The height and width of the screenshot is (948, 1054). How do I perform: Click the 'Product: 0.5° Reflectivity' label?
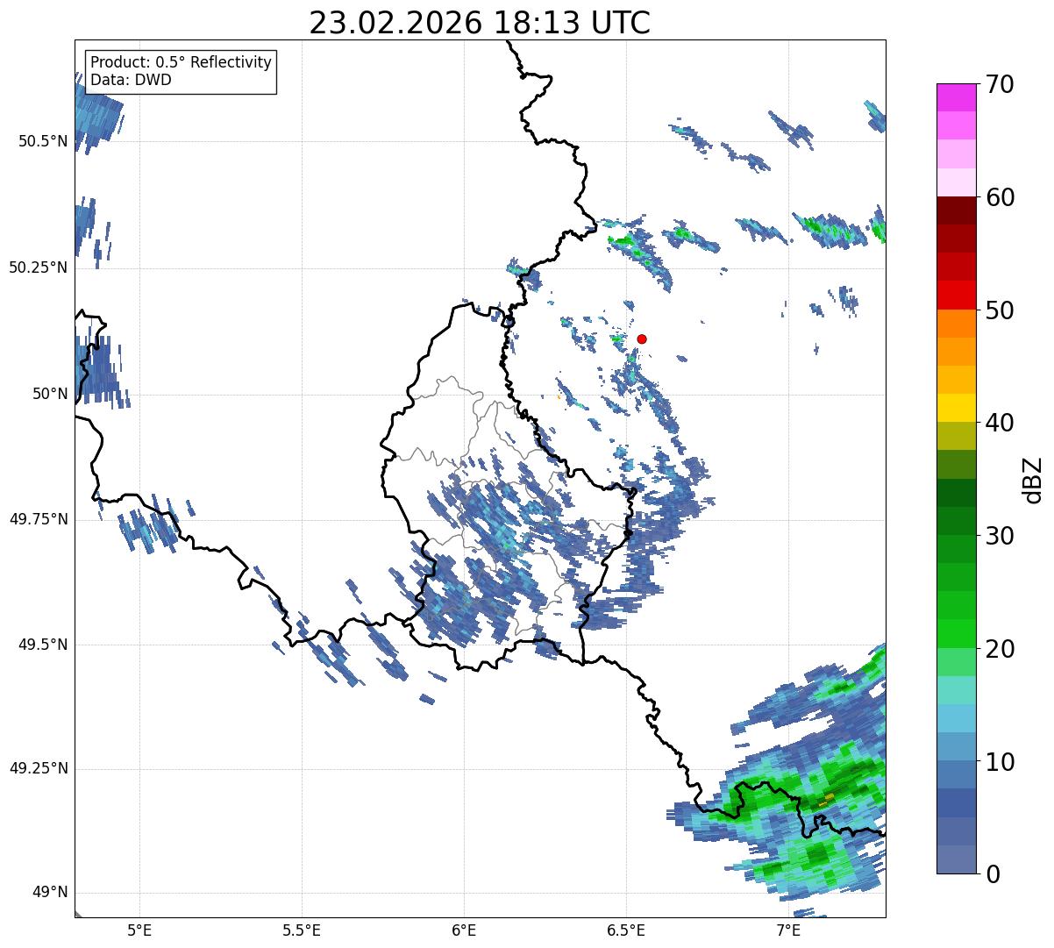pos(181,63)
